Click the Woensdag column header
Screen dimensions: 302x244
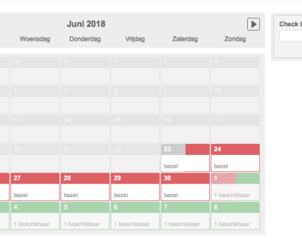[35, 39]
